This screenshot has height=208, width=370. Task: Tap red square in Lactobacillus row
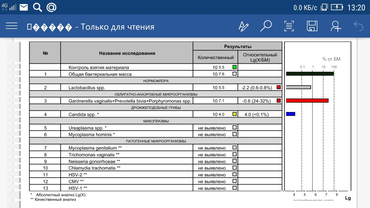279,87
